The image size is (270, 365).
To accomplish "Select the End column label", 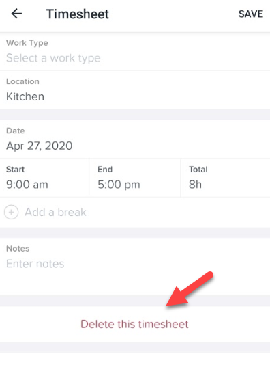I will click(105, 170).
